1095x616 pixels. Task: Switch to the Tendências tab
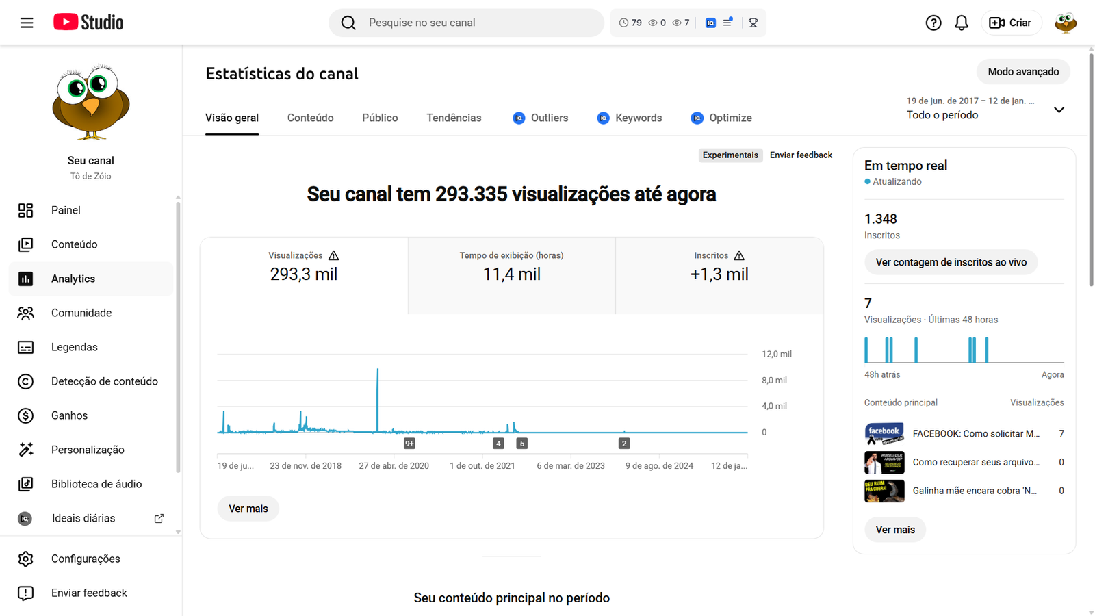(x=454, y=118)
